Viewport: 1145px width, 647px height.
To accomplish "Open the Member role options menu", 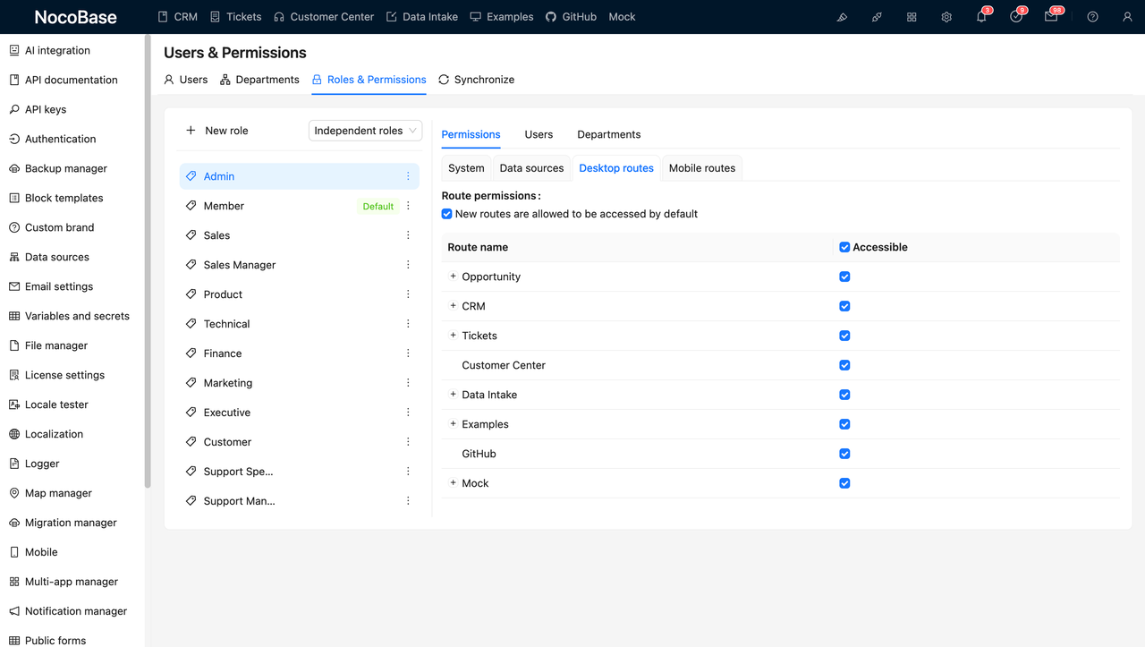I will point(408,206).
